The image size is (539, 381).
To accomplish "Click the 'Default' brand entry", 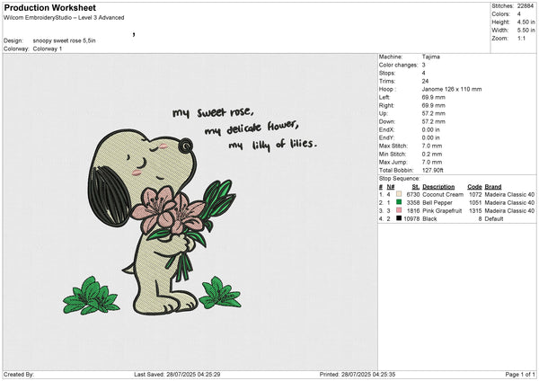I will pyautogui.click(x=494, y=218).
